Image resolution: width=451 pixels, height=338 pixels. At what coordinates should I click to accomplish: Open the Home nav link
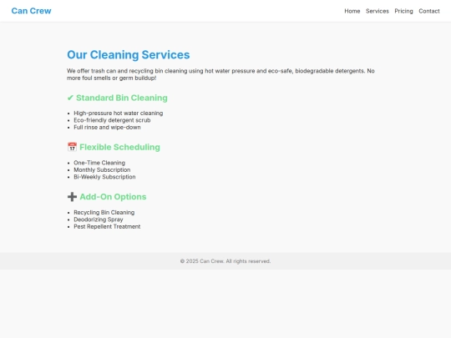pos(352,11)
